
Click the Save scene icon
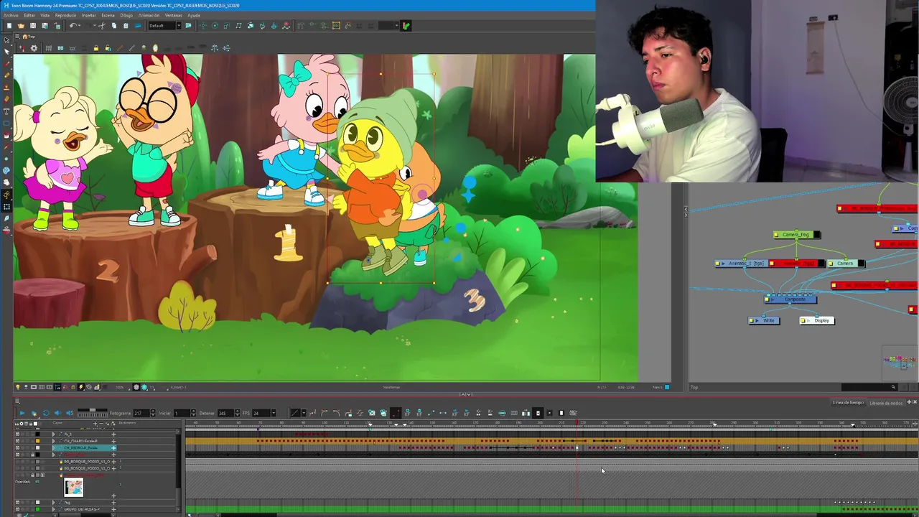[x=33, y=26]
